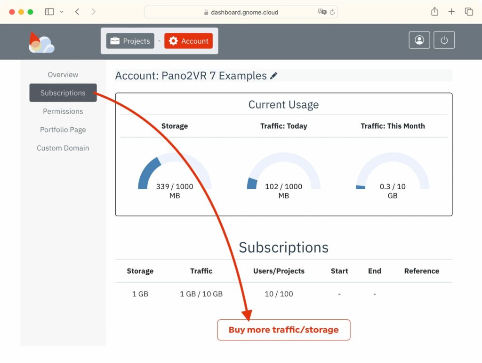Click the Start column header
Image resolution: width=482 pixels, height=363 pixels.
339,271
